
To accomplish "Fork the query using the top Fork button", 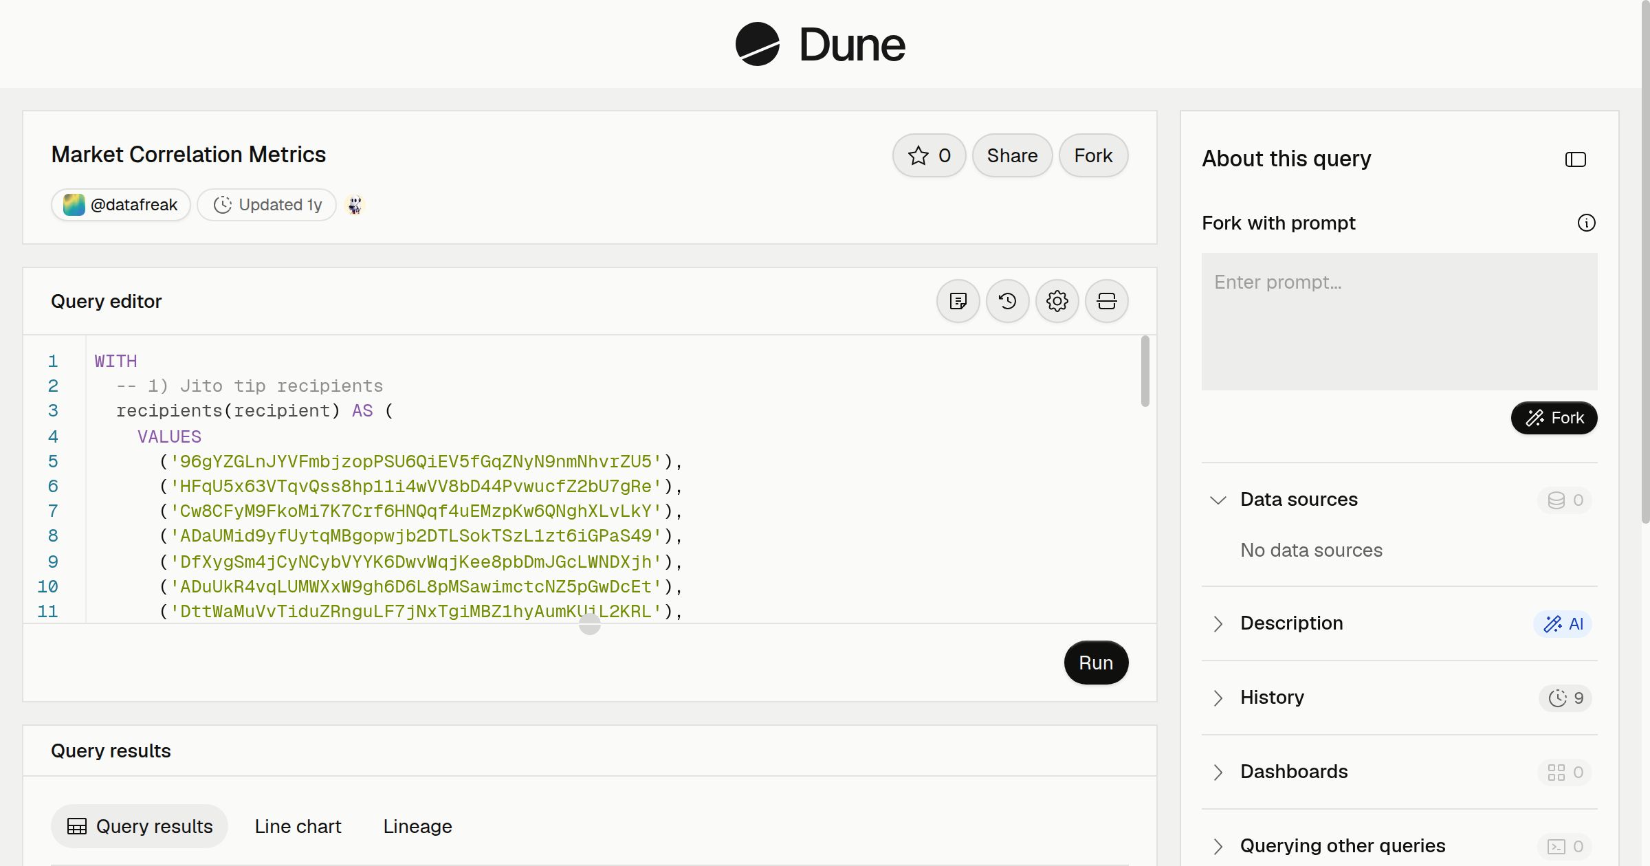I will click(x=1093, y=155).
